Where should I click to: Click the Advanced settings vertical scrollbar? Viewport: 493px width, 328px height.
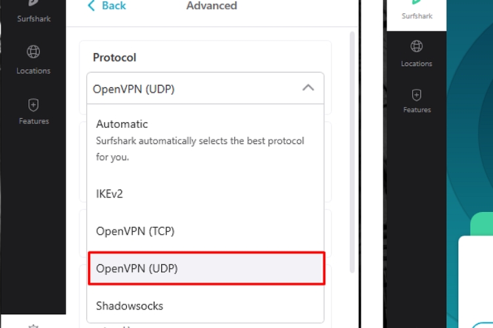pos(353,151)
